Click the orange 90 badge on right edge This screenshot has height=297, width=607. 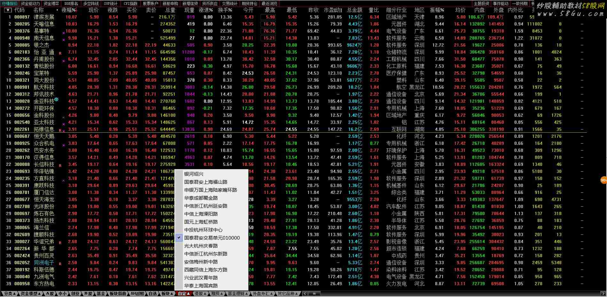[x=603, y=180]
